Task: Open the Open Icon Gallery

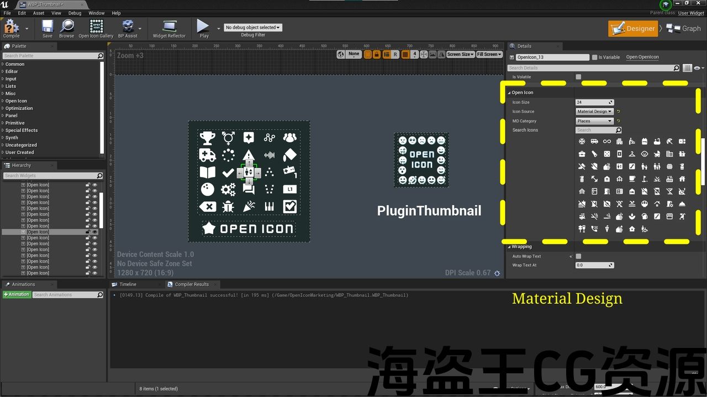Action: click(96, 27)
